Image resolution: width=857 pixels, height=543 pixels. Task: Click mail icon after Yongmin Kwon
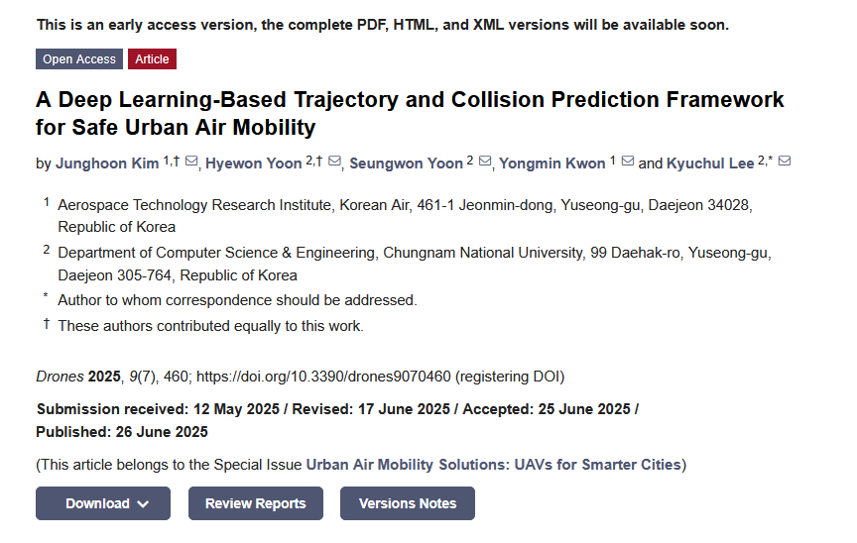click(x=627, y=162)
